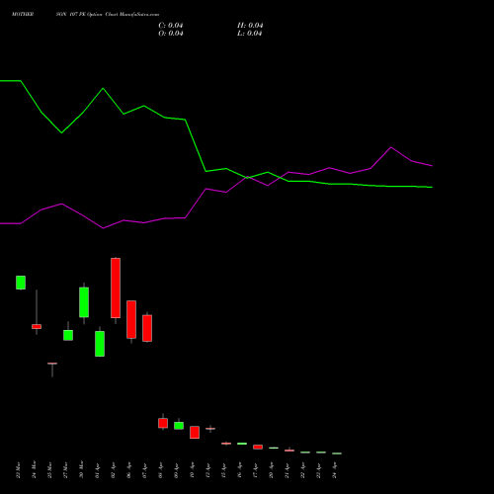Image resolution: width=494 pixels, height=494 pixels.
Task: Select the green candle above 01 Apr
Action: click(100, 344)
